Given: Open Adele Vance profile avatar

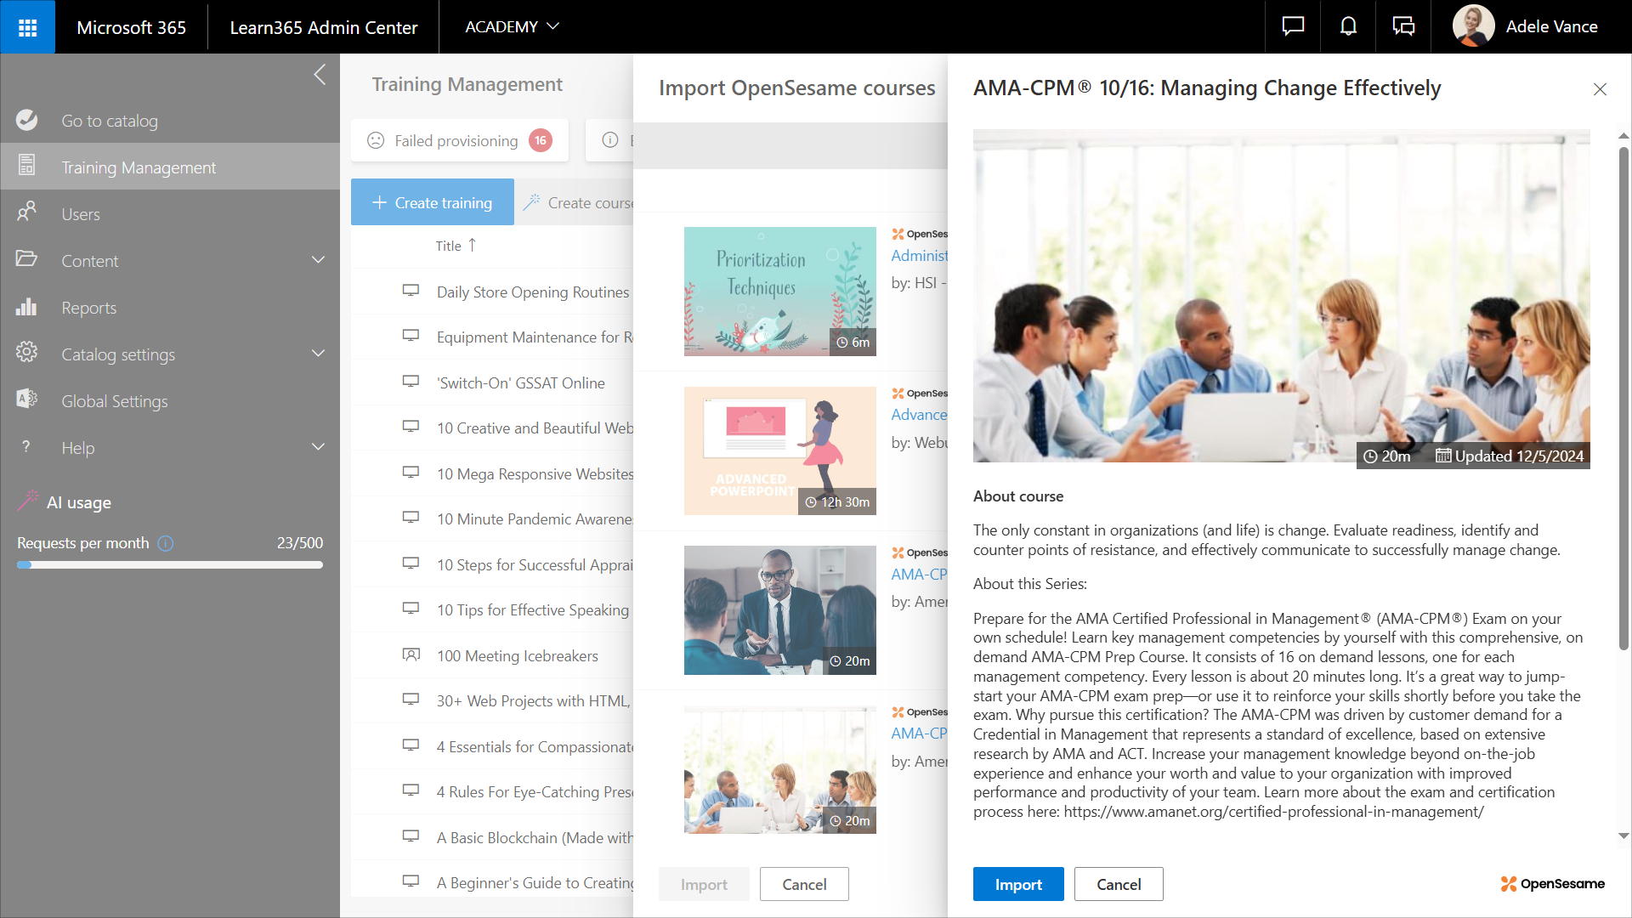Looking at the screenshot, I should (1473, 26).
